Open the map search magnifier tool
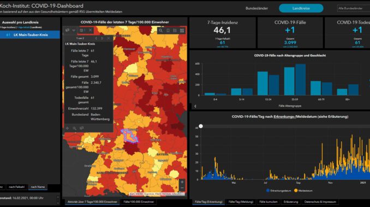The height and width of the screenshot is (207, 370). (160, 30)
